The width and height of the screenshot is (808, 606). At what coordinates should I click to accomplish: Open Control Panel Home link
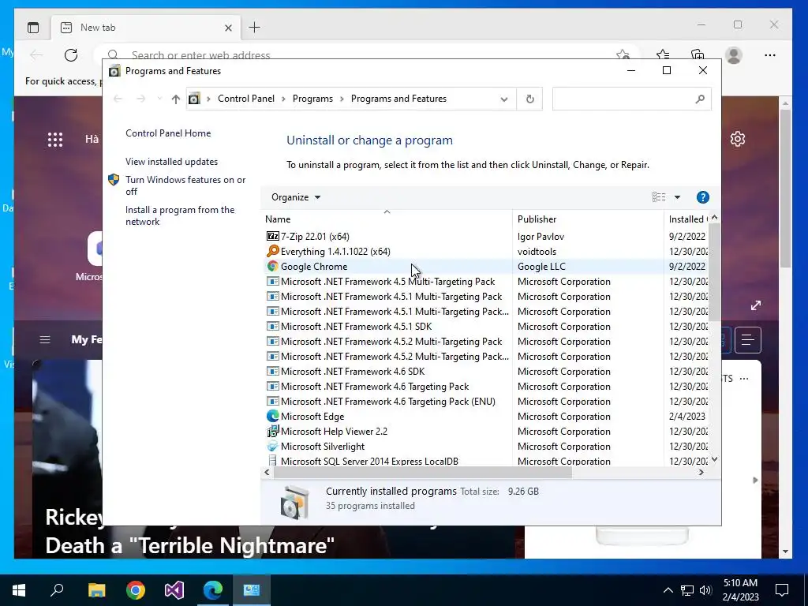tap(168, 133)
